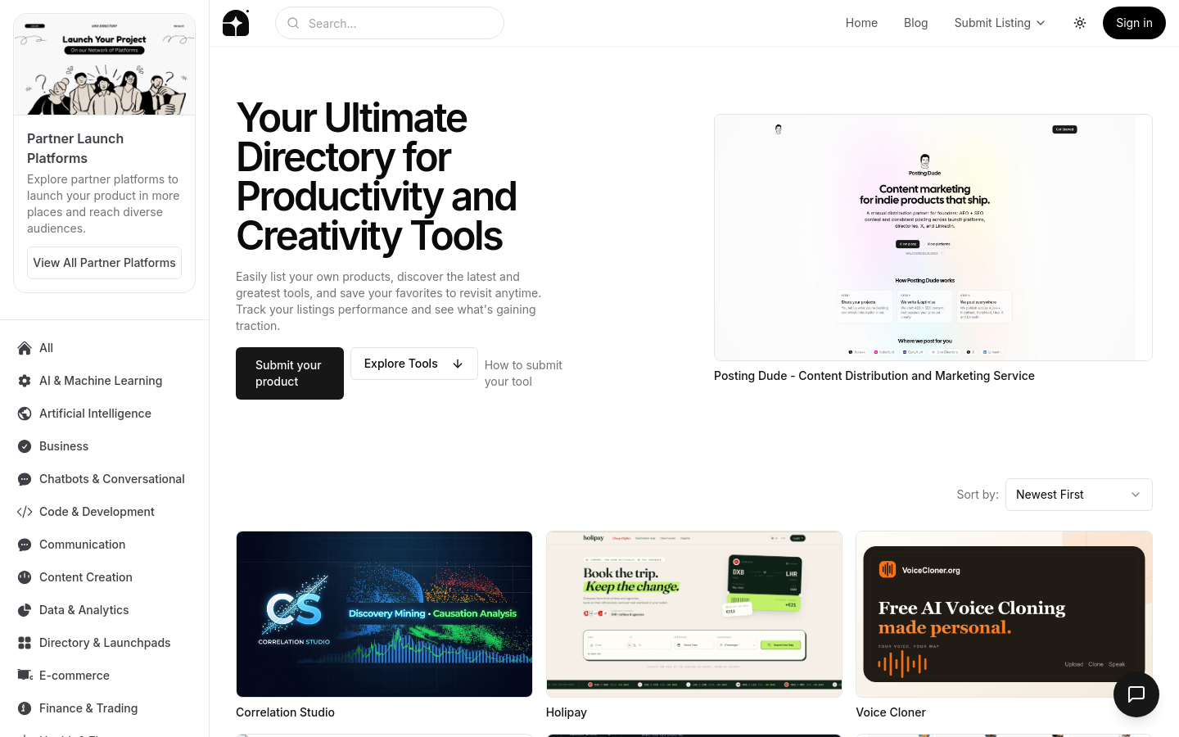Image resolution: width=1179 pixels, height=737 pixels.
Task: Open the Launch Your Project banner image
Action: (x=104, y=65)
